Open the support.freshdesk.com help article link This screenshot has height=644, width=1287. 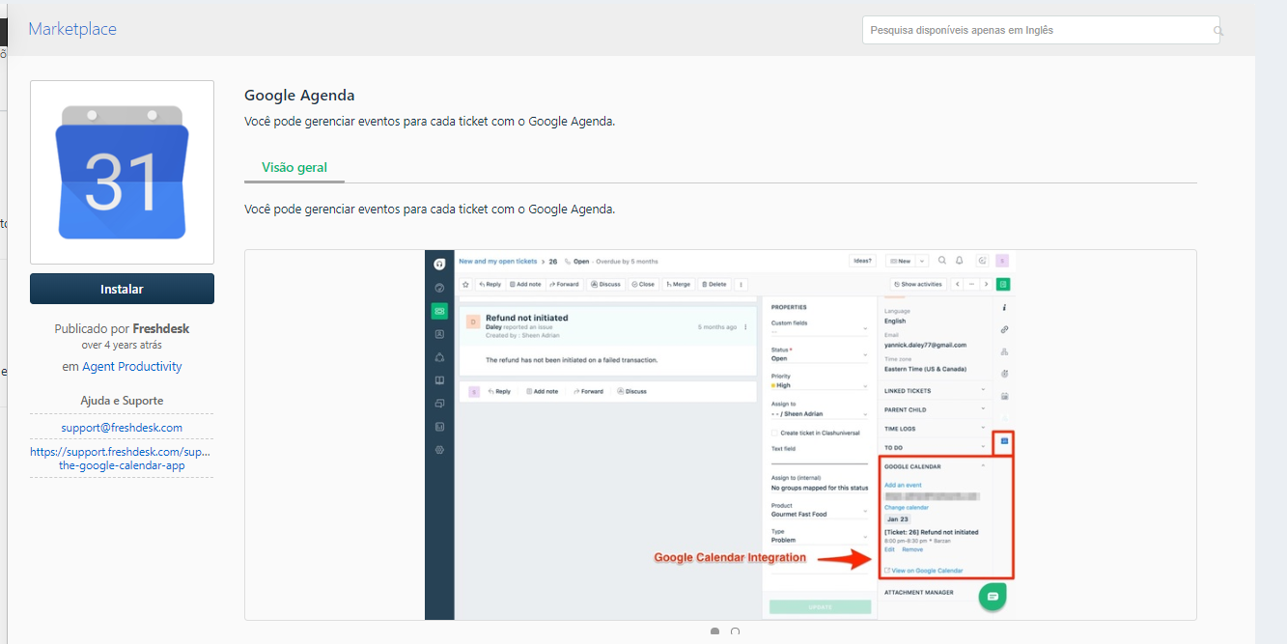tap(122, 458)
